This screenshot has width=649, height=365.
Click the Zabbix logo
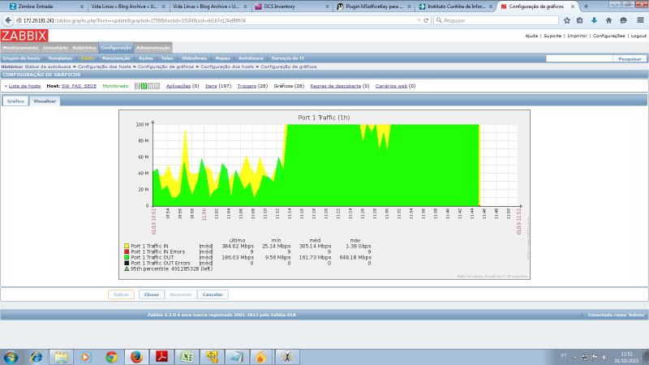[24, 36]
